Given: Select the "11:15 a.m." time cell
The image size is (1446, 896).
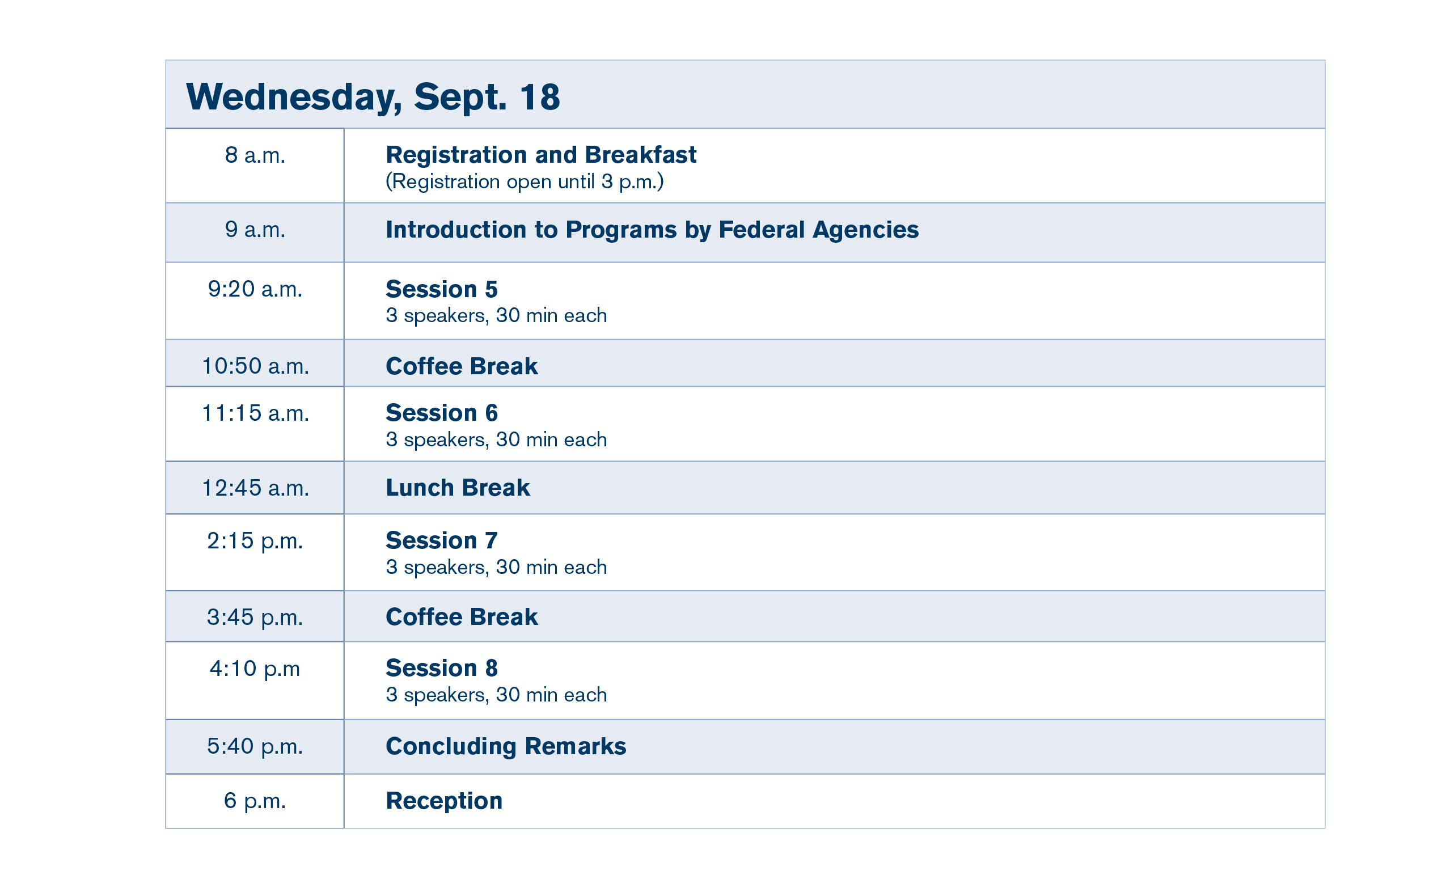Looking at the screenshot, I should click(255, 413).
